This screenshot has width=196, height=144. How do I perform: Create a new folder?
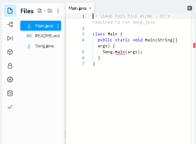[50, 11]
